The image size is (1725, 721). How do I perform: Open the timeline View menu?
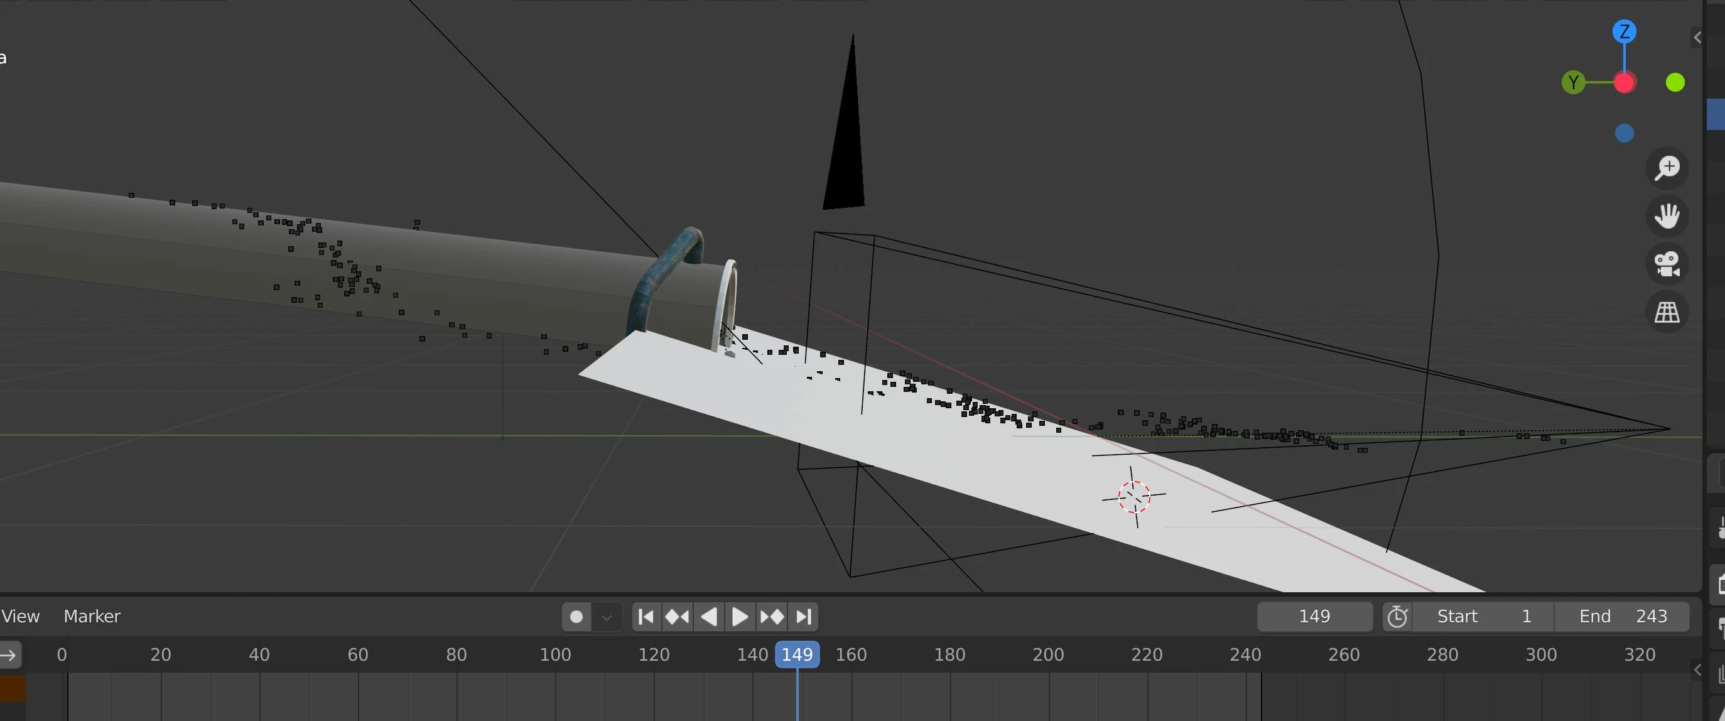(20, 617)
